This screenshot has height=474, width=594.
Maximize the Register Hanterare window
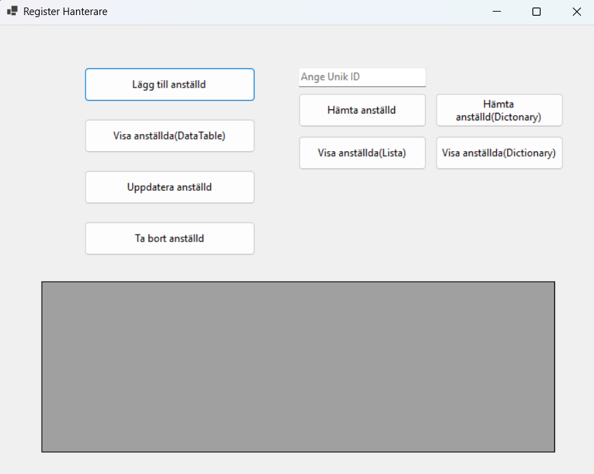tap(537, 12)
